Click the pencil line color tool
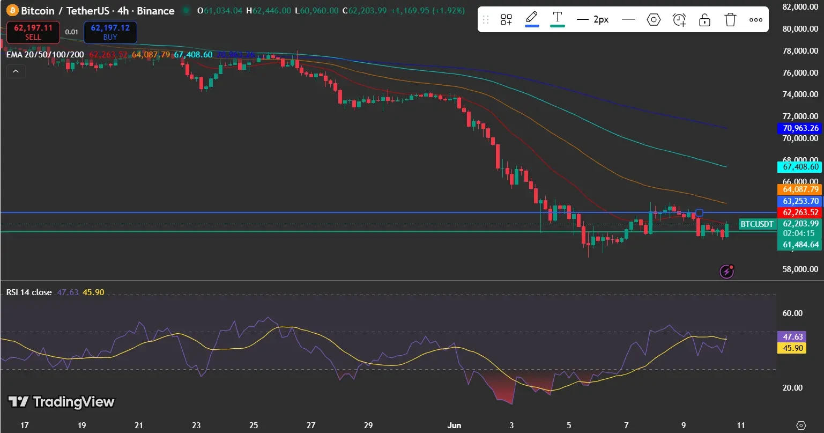 click(x=531, y=17)
